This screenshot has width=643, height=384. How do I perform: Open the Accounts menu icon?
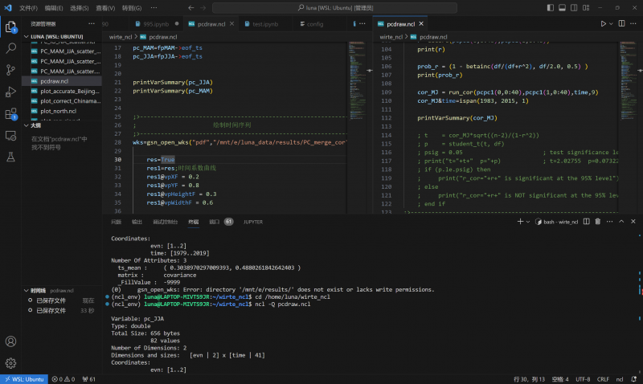point(11,341)
